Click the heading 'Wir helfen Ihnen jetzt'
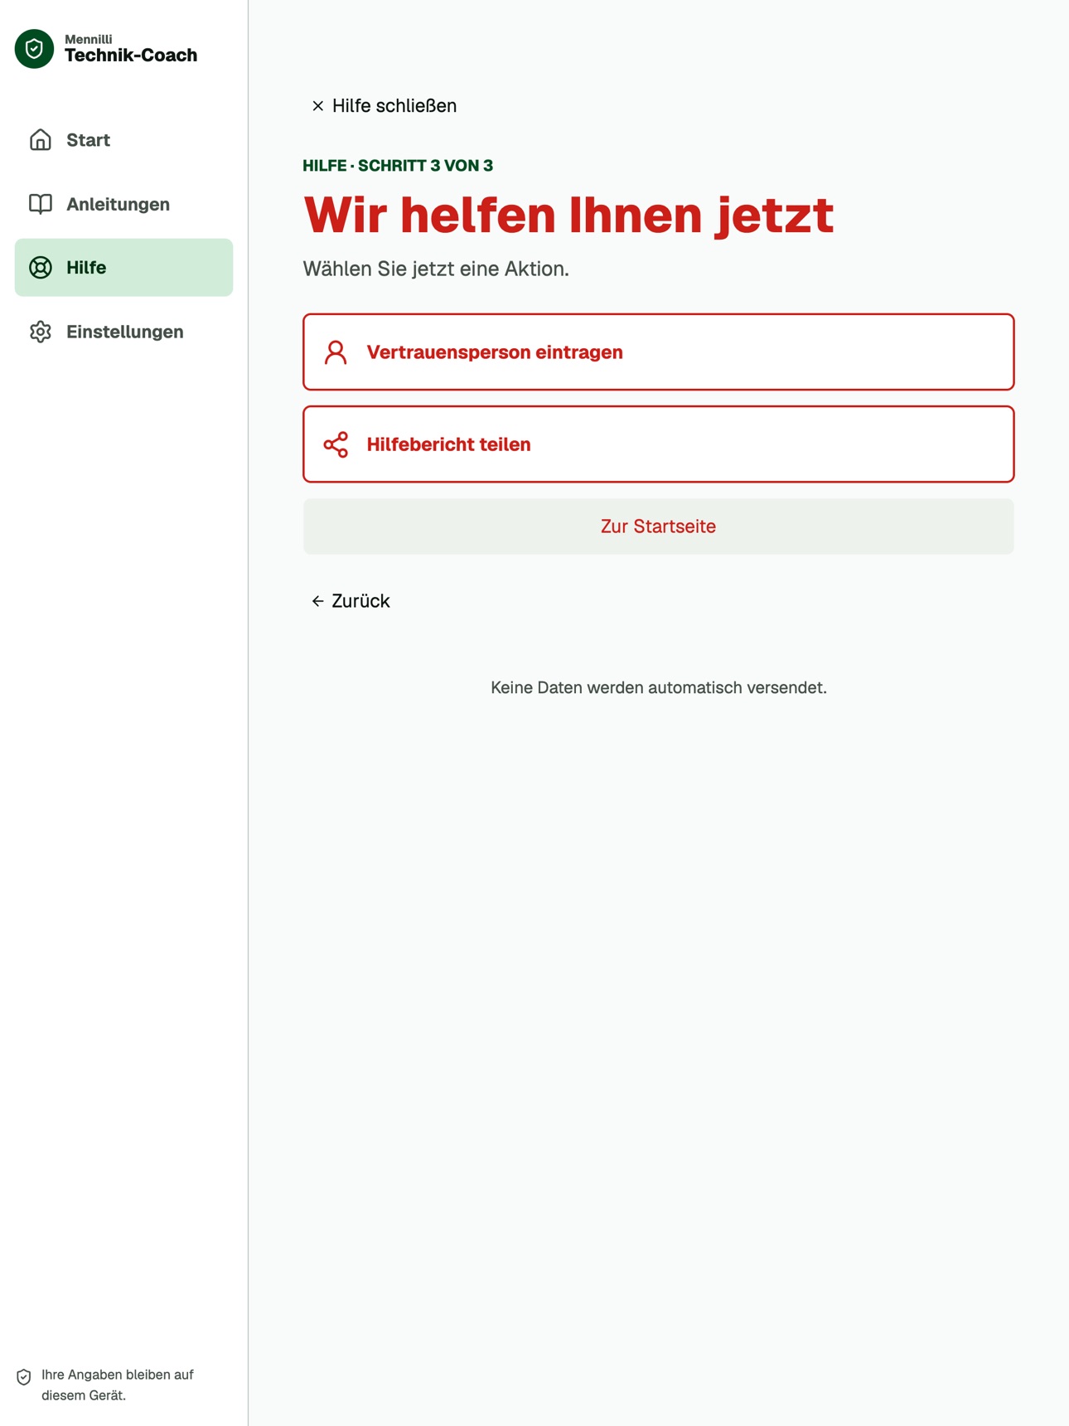 [x=568, y=215]
